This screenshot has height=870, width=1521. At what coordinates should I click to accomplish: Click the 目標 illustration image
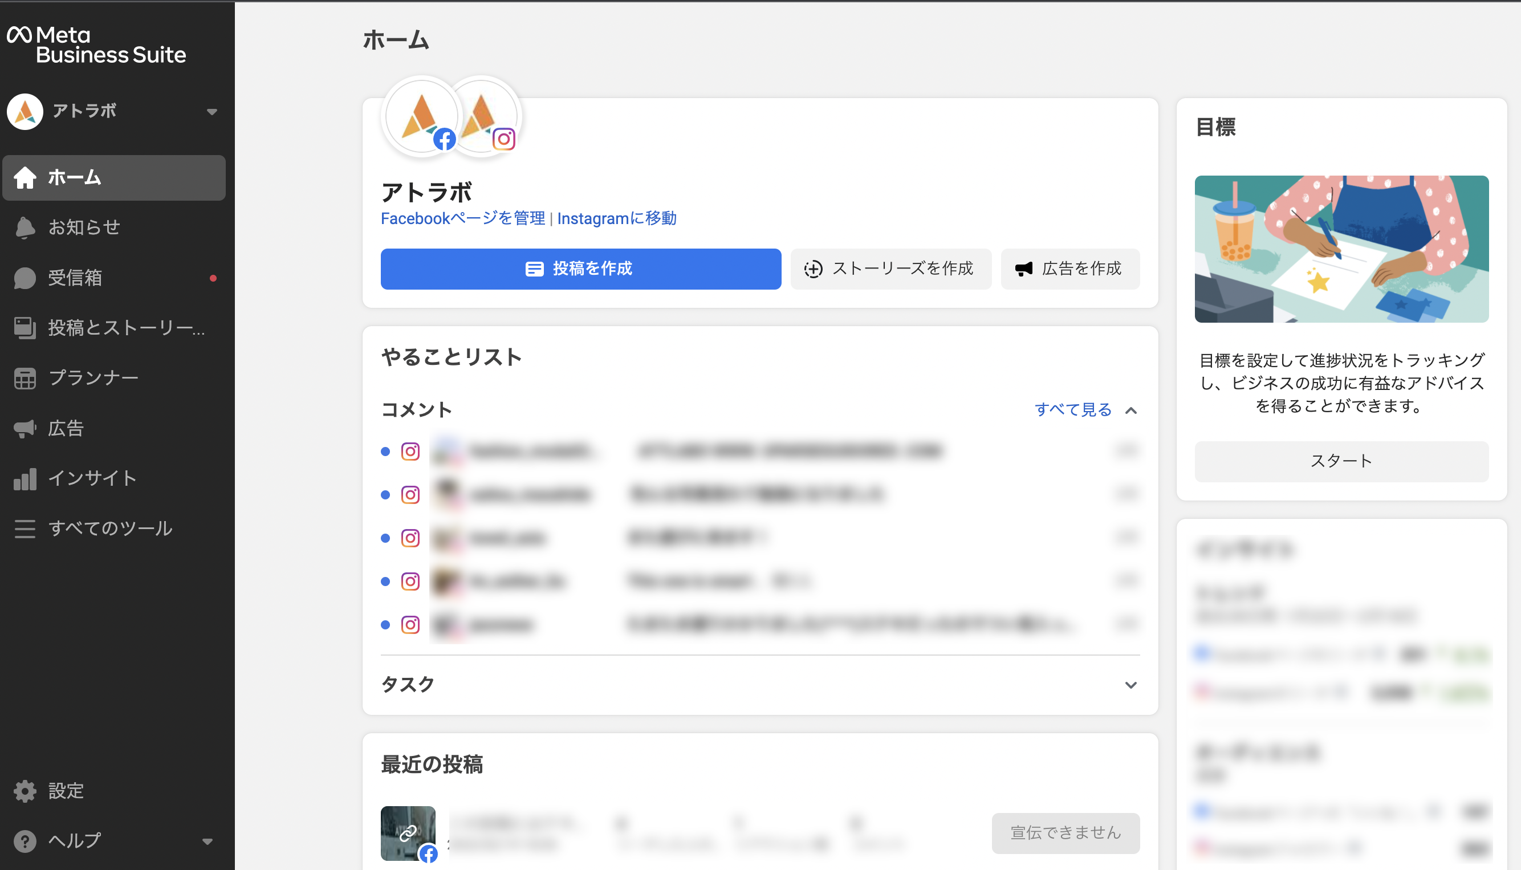point(1341,249)
